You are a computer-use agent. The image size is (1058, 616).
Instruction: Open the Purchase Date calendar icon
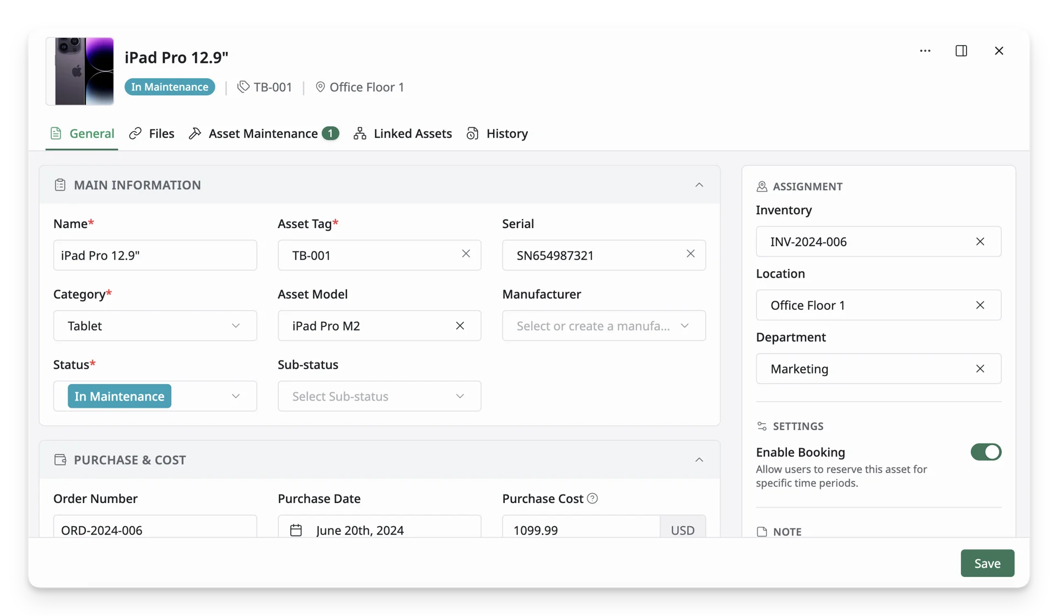click(296, 530)
